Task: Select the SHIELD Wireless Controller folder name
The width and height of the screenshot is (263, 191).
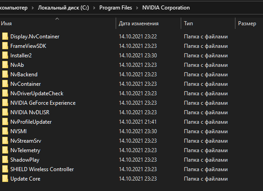Action: pyautogui.click(x=42, y=169)
